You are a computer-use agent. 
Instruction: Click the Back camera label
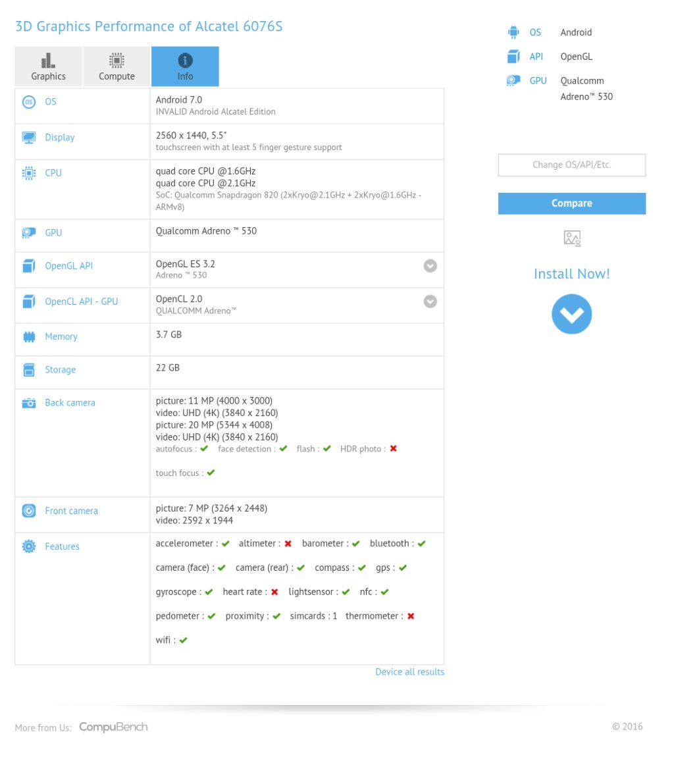pyautogui.click(x=70, y=403)
